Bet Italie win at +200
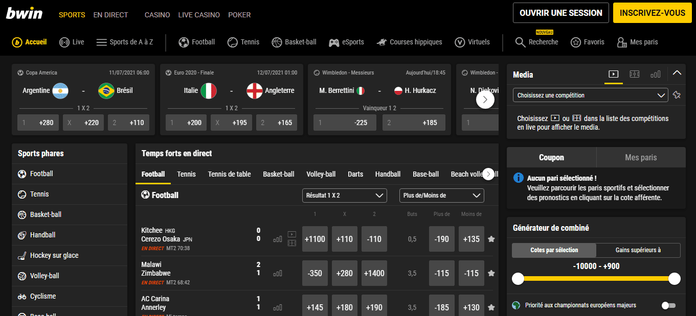The height and width of the screenshot is (316, 696). pos(187,123)
